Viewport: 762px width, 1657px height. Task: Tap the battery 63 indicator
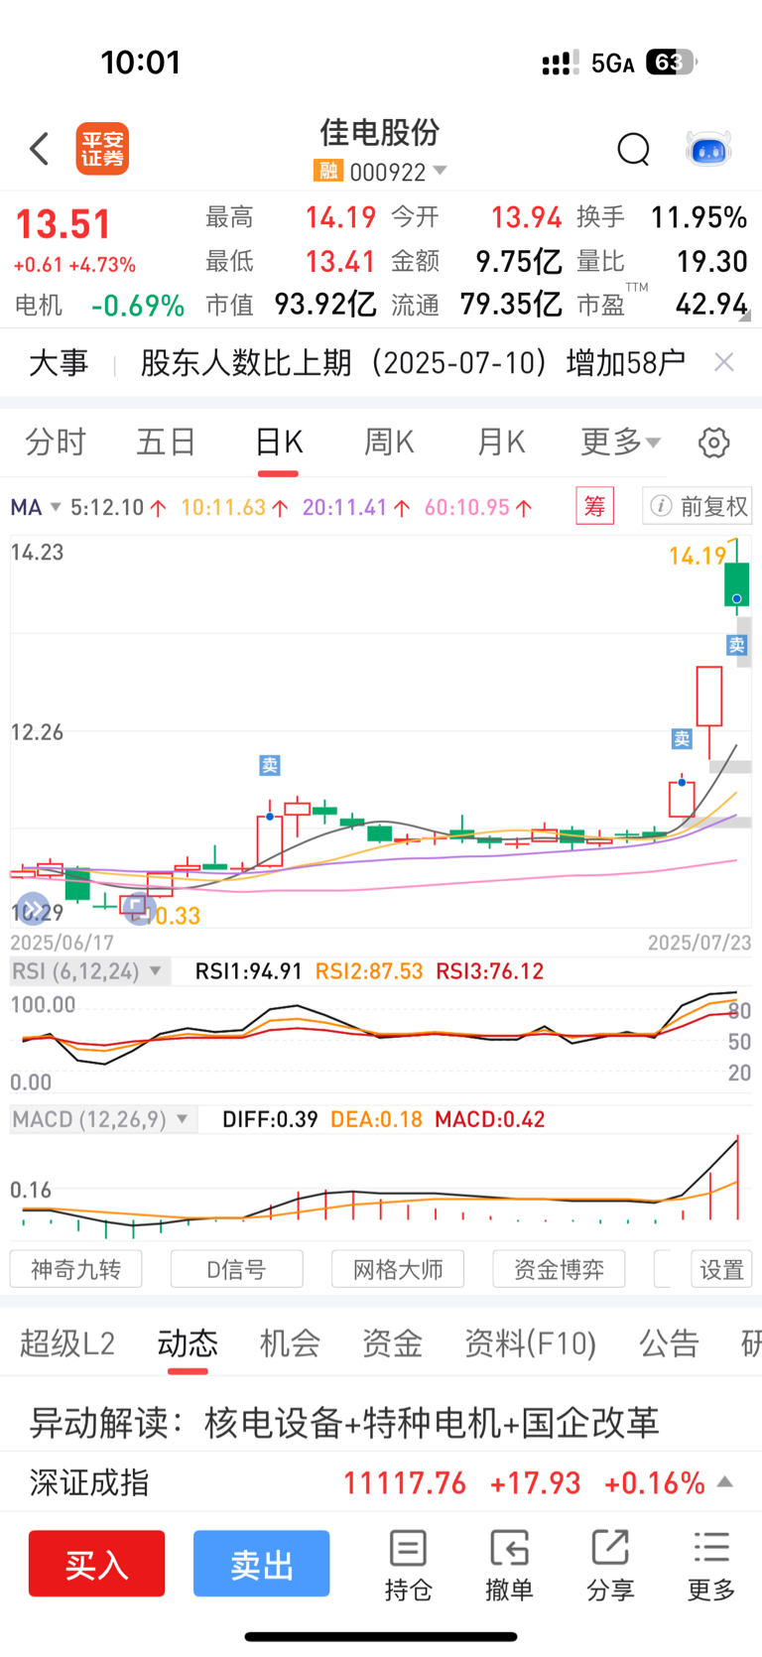pyautogui.click(x=671, y=63)
